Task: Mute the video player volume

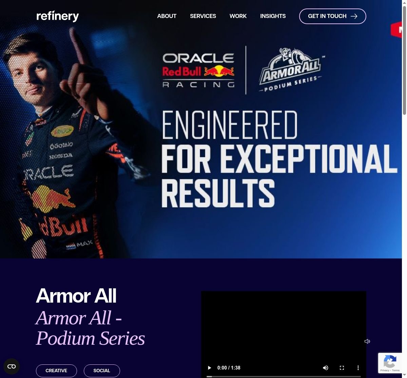Action: coord(326,368)
